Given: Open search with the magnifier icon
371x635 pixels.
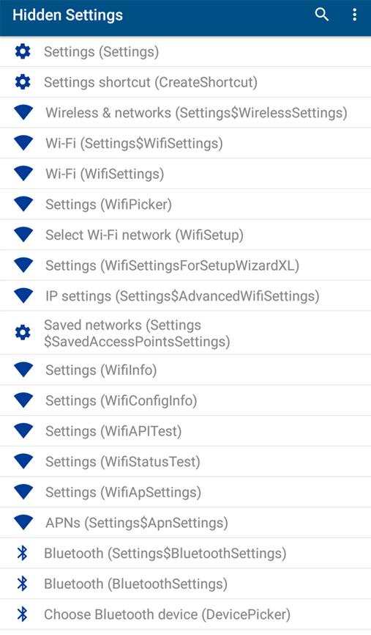Looking at the screenshot, I should 322,15.
